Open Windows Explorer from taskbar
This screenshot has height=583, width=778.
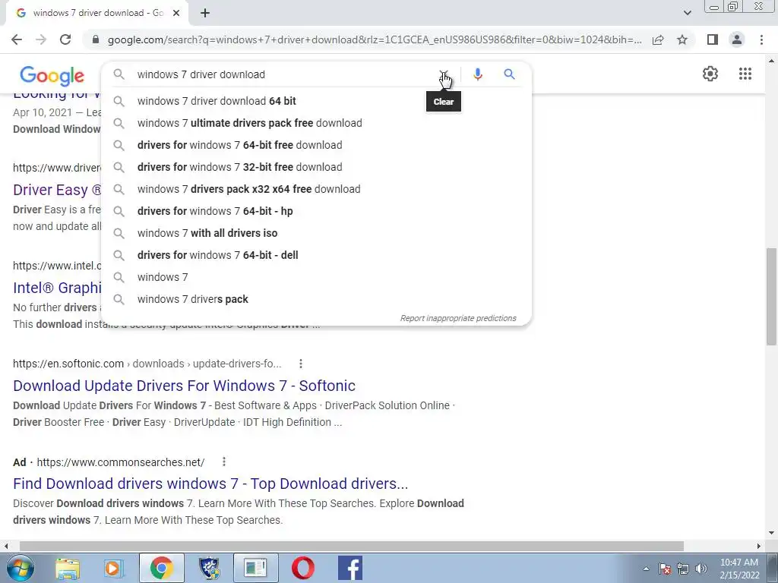point(68,568)
